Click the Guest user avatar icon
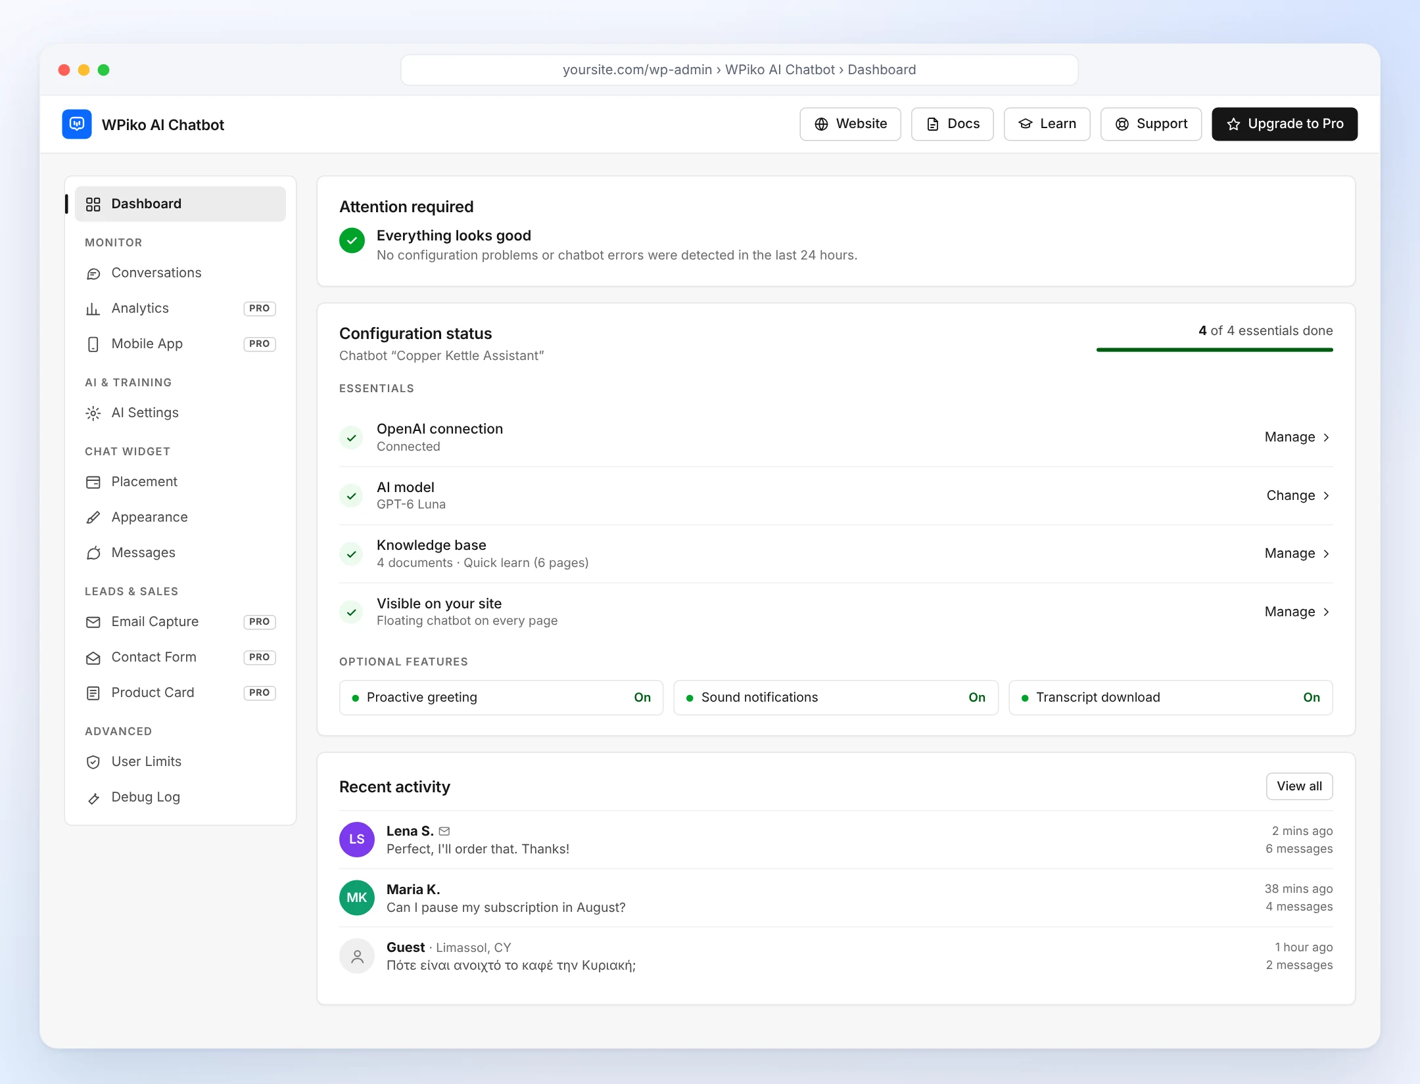Viewport: 1420px width, 1084px height. (357, 956)
